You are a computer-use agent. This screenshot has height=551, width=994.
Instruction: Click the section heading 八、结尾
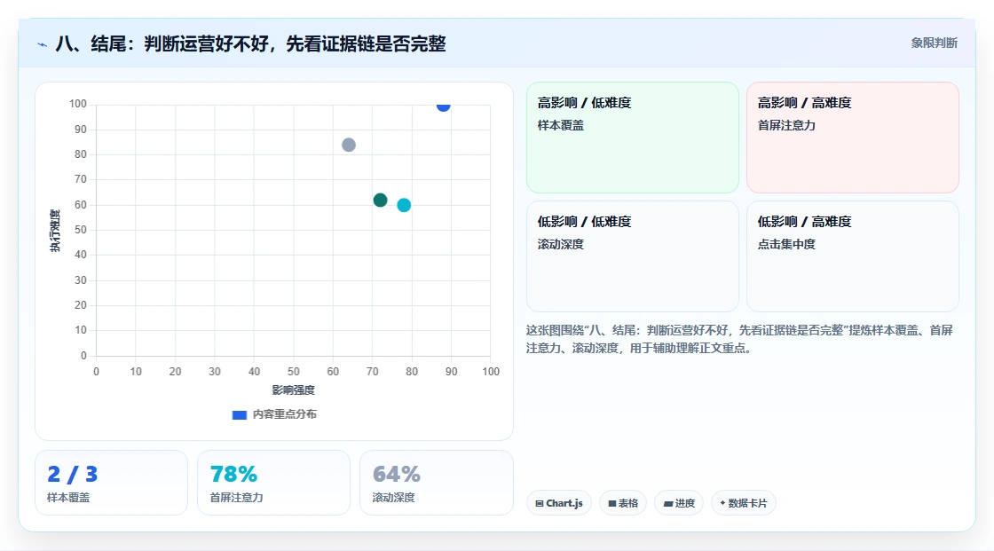(x=250, y=43)
